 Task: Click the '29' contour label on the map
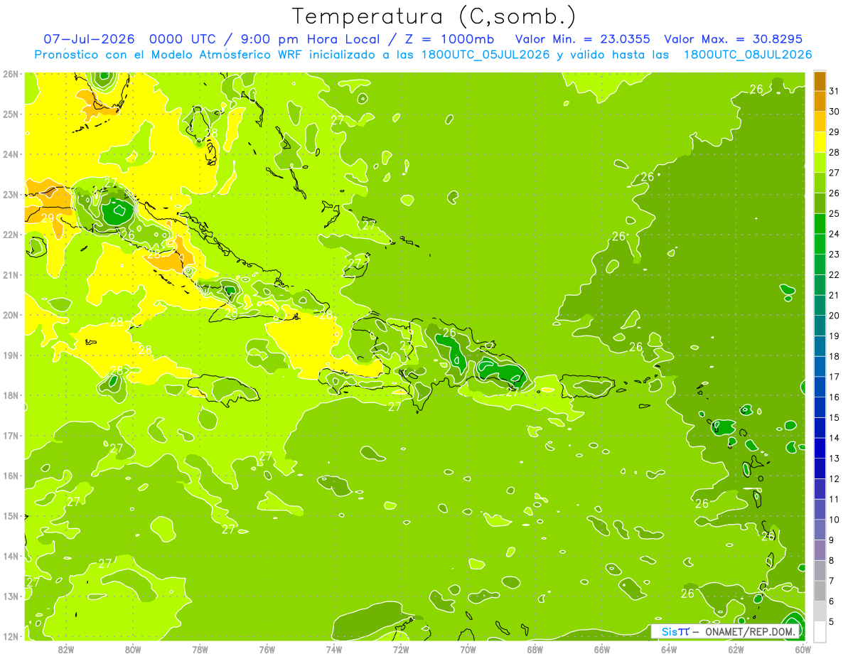point(48,218)
